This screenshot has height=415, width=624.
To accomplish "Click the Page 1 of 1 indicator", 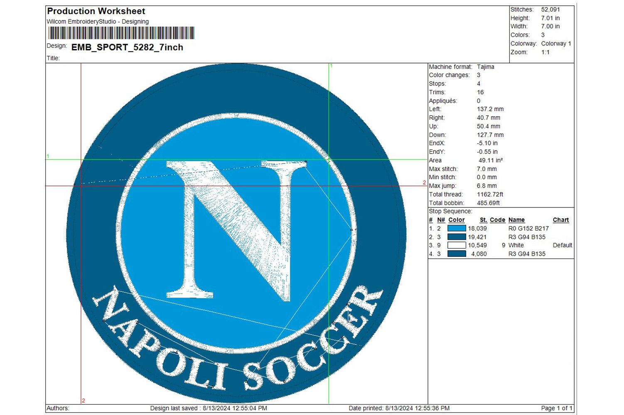I will [556, 408].
